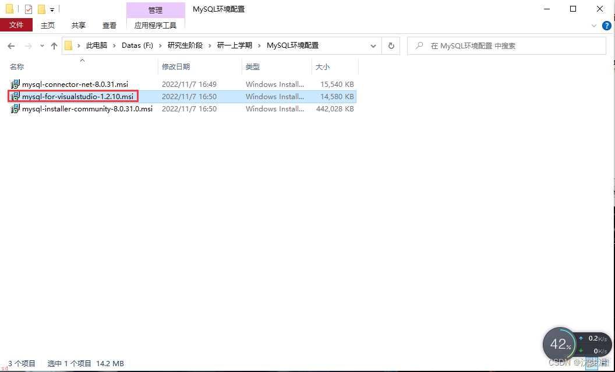Expand the chevron after 研一上学期
Viewport: 615px width, 372px height.
click(259, 46)
